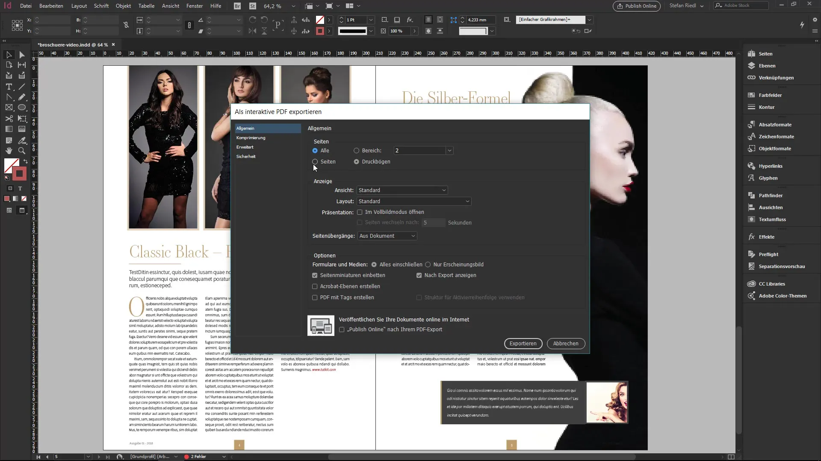Open the Glyphen panel
821x461 pixels.
pyautogui.click(x=768, y=178)
